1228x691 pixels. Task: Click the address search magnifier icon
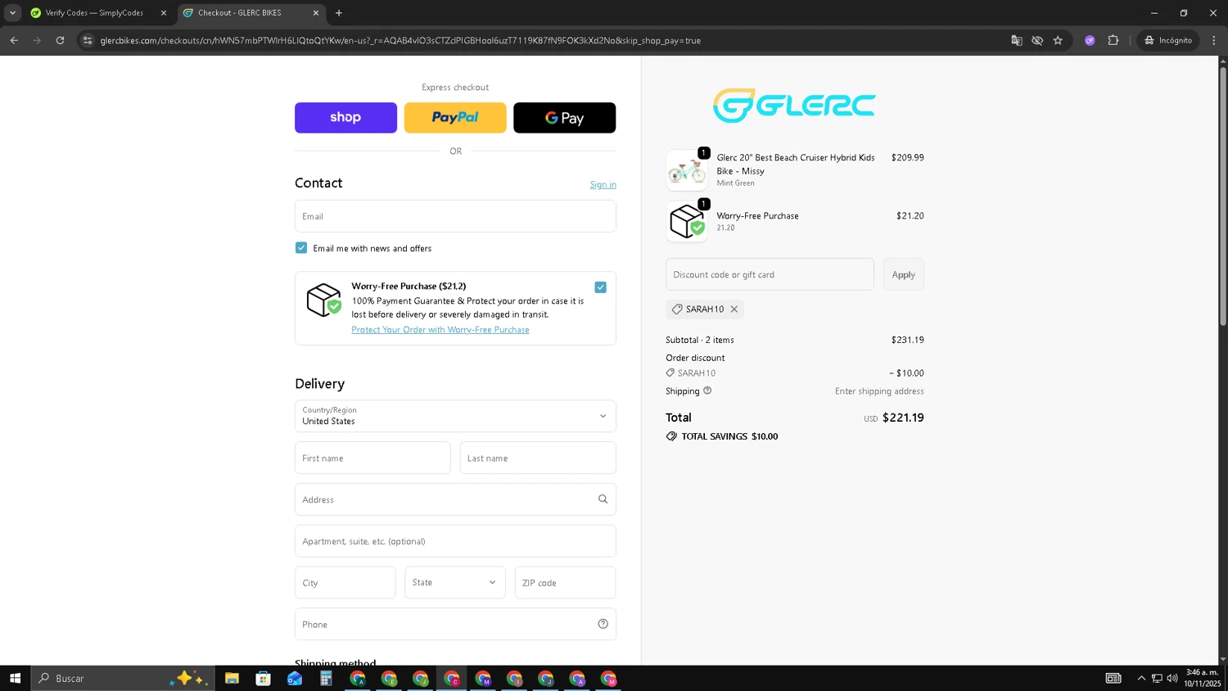click(603, 499)
